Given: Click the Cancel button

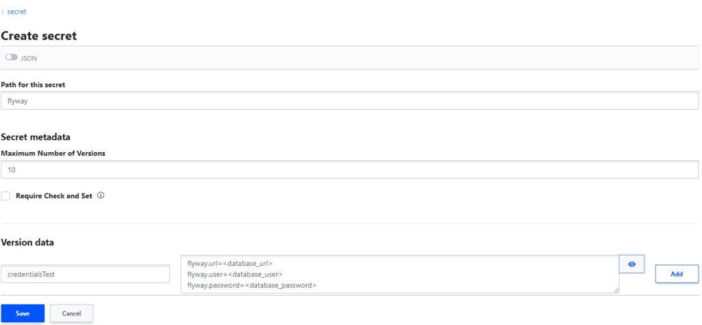Looking at the screenshot, I should (x=71, y=313).
